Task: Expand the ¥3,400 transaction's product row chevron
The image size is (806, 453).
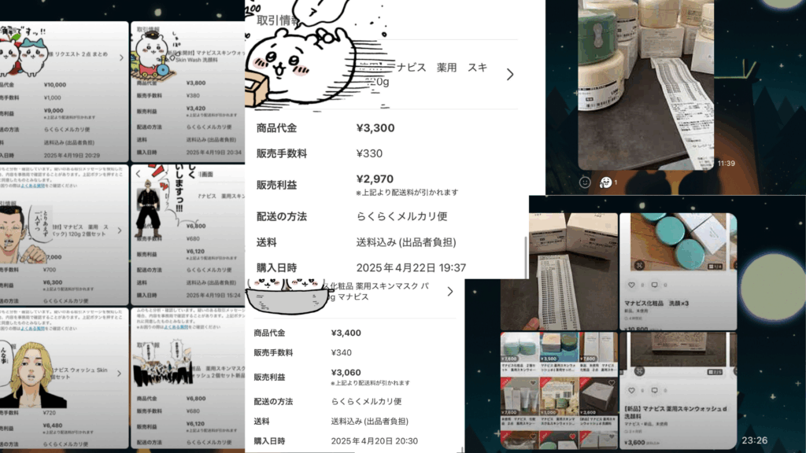Action: coord(449,292)
